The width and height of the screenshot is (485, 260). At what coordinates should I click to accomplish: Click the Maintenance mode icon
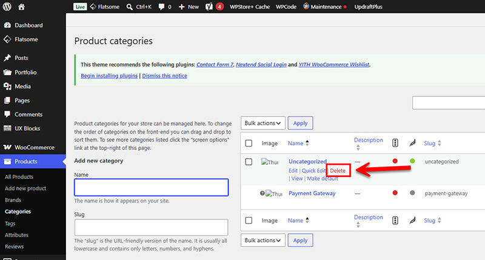306,6
